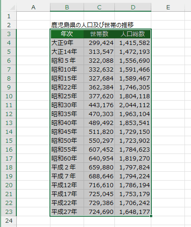Select column E header

click(168, 7)
